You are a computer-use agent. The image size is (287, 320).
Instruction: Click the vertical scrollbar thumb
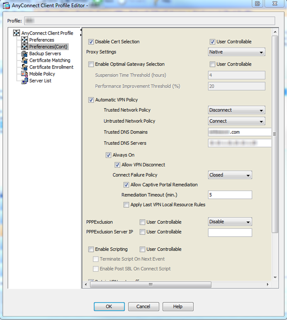(x=275, y=134)
